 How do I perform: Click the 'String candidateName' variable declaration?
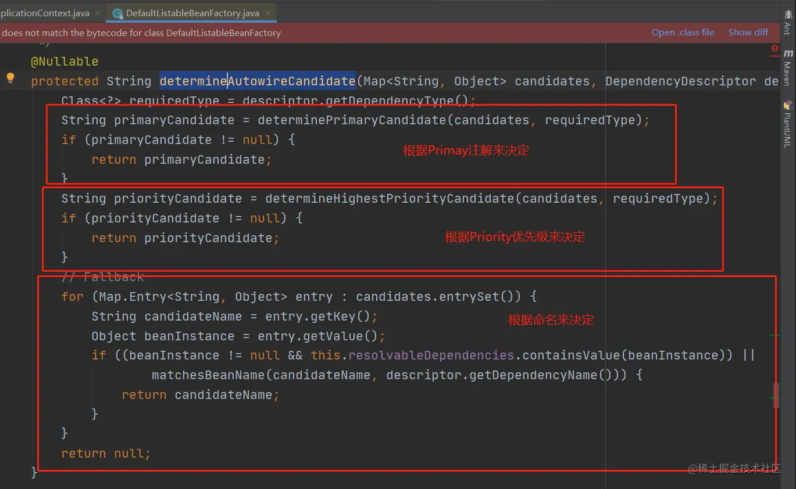(x=166, y=317)
